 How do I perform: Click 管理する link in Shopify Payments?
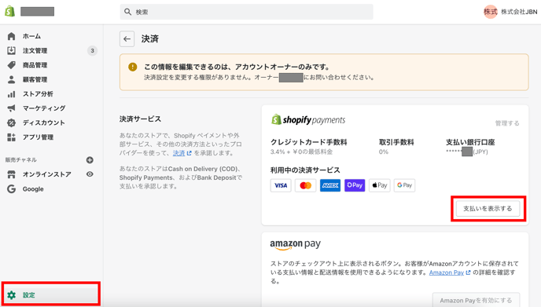pyautogui.click(x=507, y=123)
